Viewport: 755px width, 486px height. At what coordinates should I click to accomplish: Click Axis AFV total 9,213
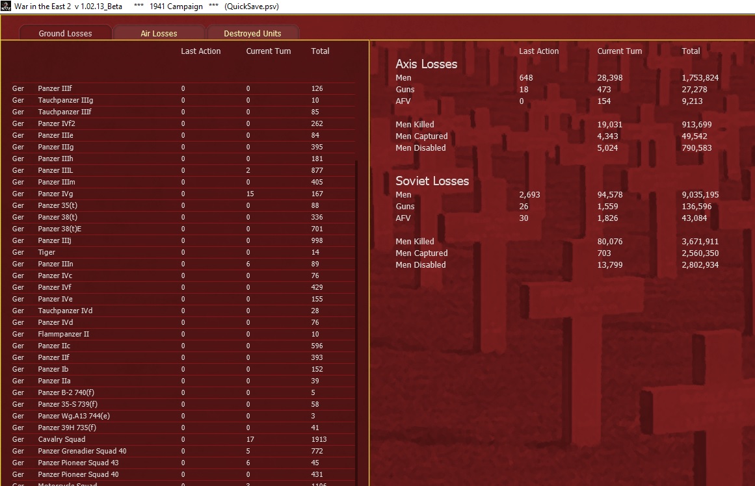[x=692, y=101]
